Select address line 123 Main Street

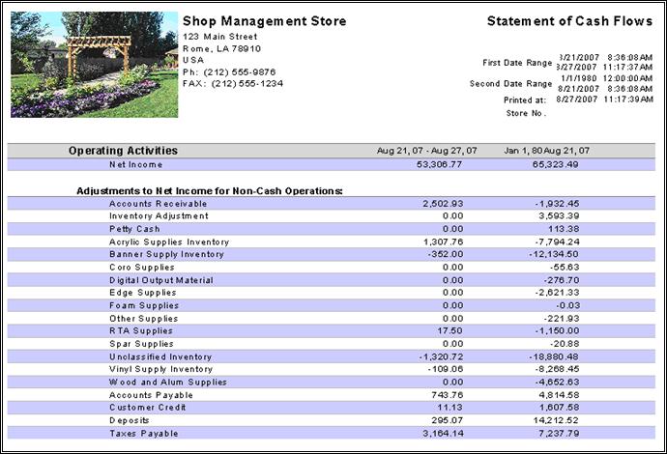220,37
